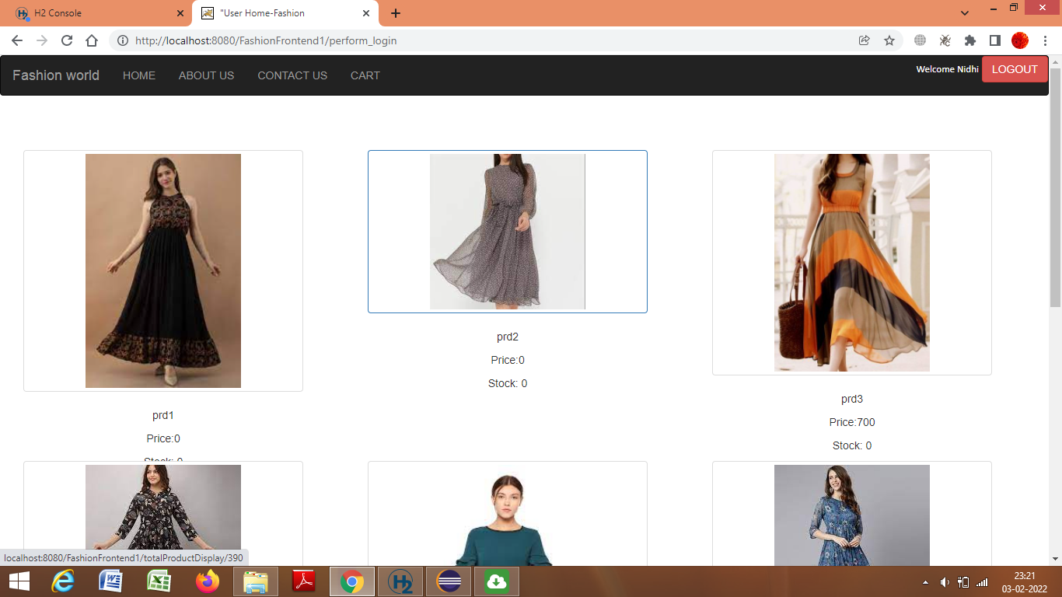
Task: Navigate back with the browser back arrow
Action: pyautogui.click(x=16, y=40)
